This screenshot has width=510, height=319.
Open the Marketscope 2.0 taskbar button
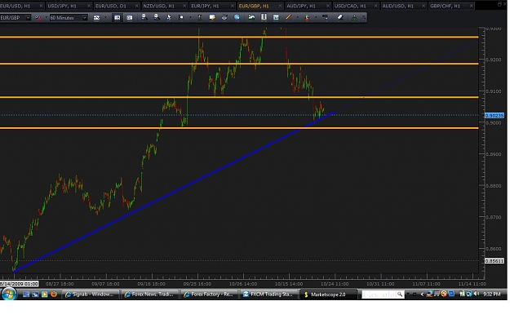click(329, 295)
